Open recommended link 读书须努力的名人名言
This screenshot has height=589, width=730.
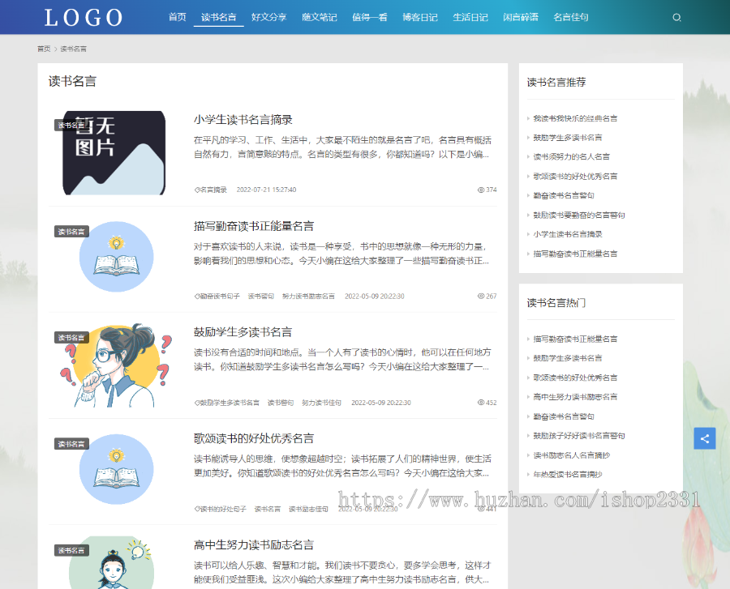(571, 157)
